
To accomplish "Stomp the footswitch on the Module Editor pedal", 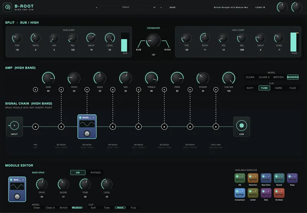I will pyautogui.click(x=17, y=196).
